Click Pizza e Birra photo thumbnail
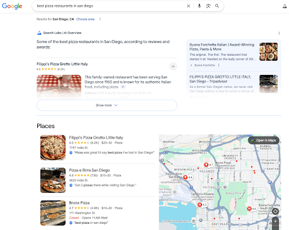The image size is (289, 230). click(53, 180)
